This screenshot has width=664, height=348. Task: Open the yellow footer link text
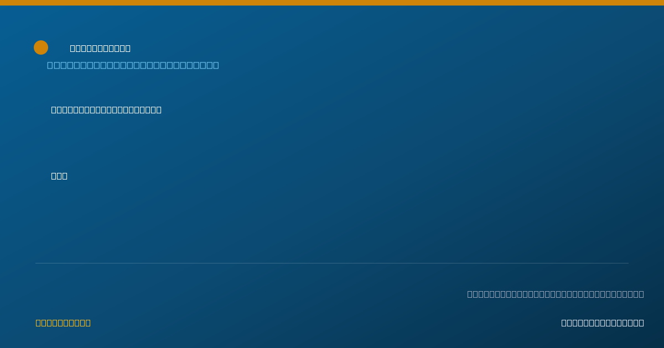coord(63,323)
